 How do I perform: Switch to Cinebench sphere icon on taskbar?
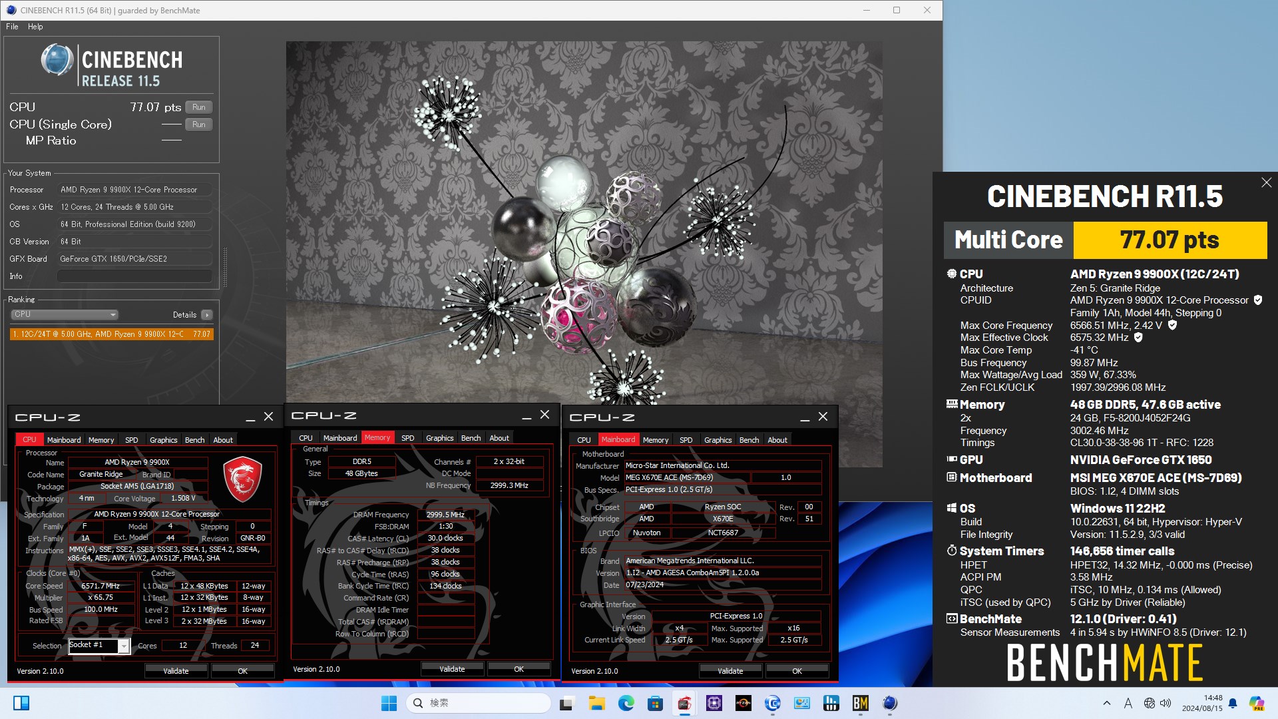point(889,703)
